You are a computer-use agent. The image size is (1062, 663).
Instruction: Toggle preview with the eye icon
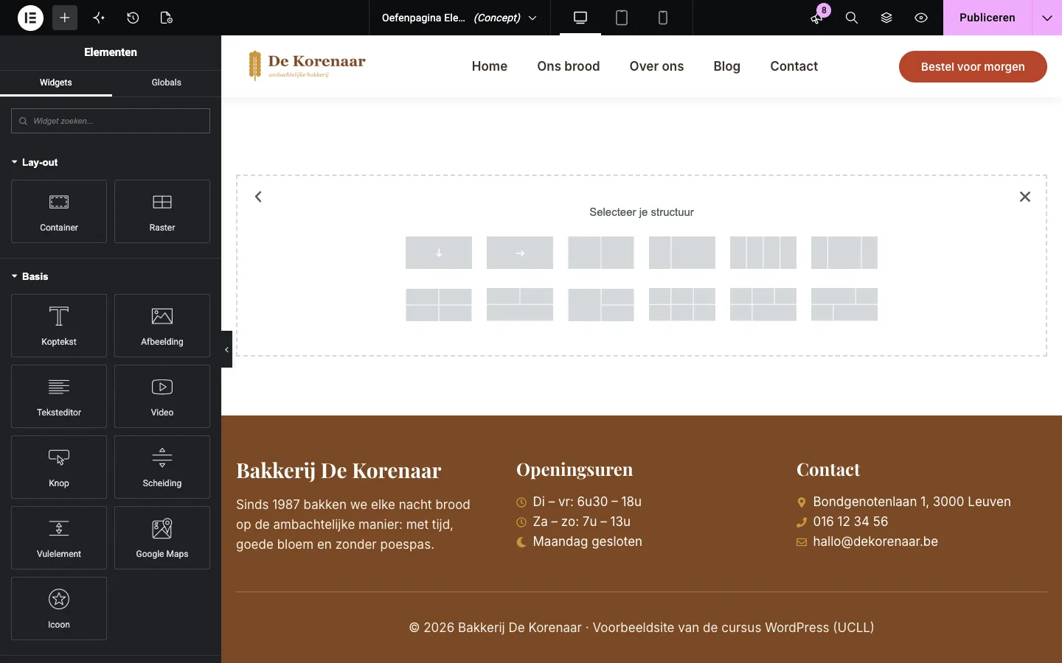pyautogui.click(x=921, y=18)
